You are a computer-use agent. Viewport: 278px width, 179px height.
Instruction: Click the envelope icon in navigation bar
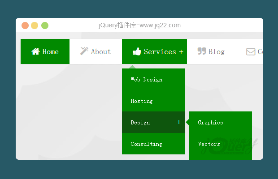(x=251, y=52)
